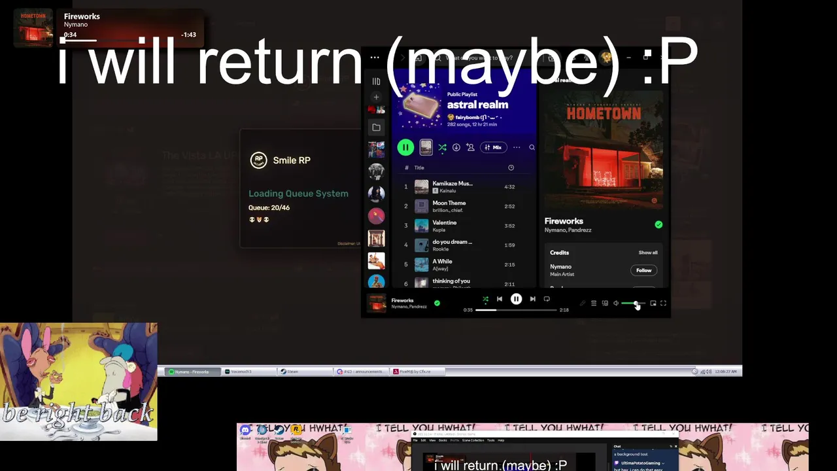Open the connect to a device icon

click(605, 304)
